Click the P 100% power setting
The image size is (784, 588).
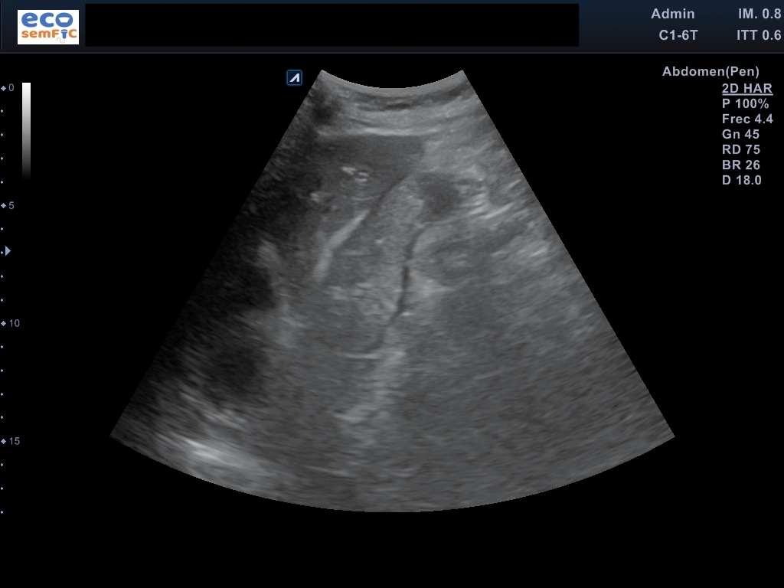click(x=745, y=104)
